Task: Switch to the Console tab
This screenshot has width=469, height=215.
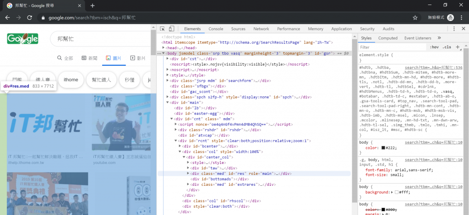Action: (216, 29)
